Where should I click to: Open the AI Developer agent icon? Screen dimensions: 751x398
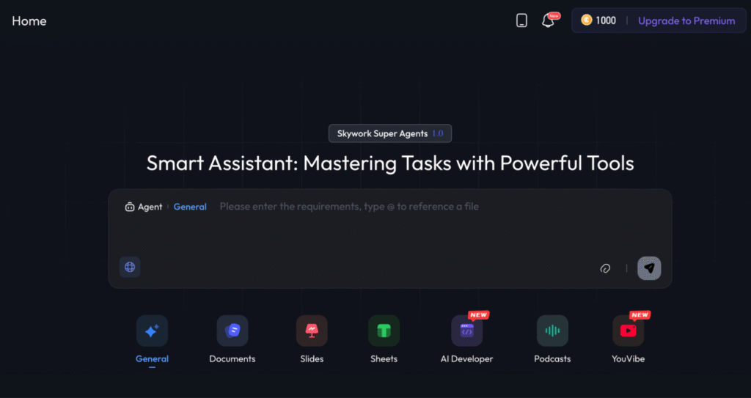[466, 331]
